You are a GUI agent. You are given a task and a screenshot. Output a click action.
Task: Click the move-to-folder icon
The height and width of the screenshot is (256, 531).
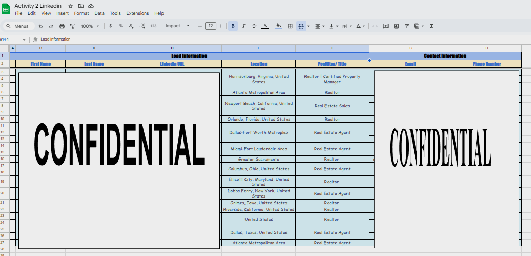(x=80, y=6)
